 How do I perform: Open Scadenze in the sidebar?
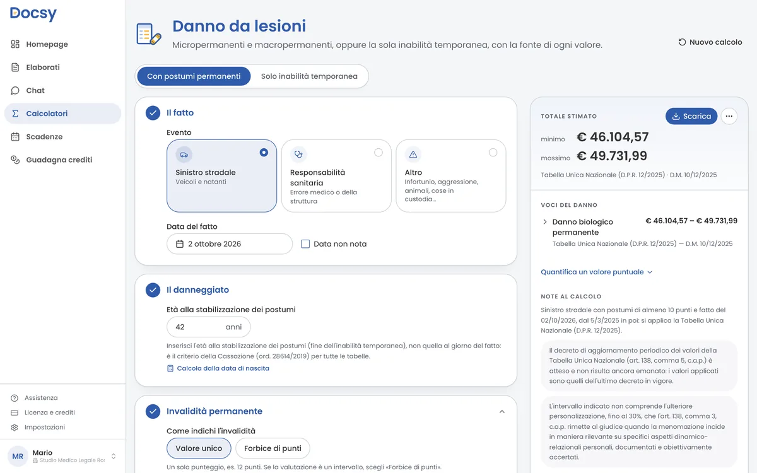(x=62, y=137)
